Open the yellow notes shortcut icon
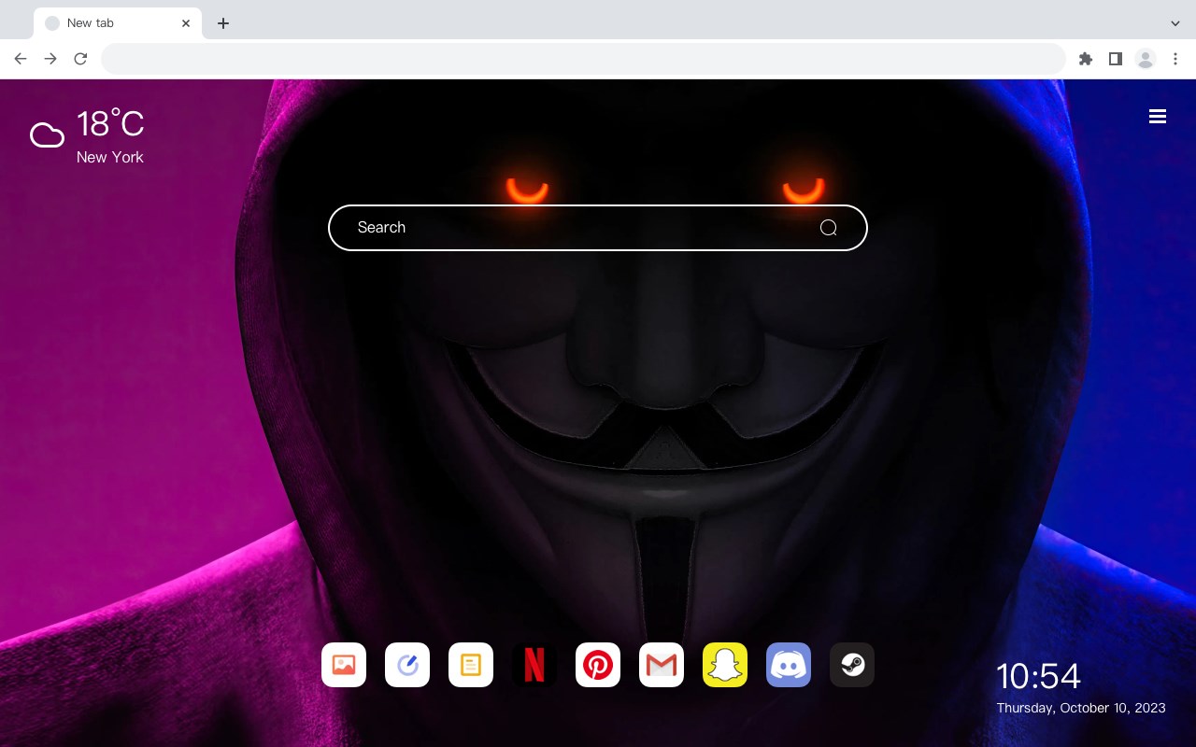 (x=471, y=665)
